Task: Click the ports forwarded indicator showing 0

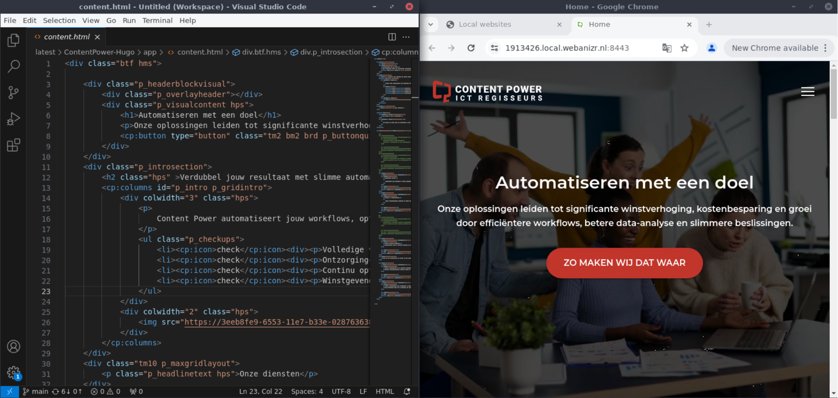Action: tap(136, 391)
